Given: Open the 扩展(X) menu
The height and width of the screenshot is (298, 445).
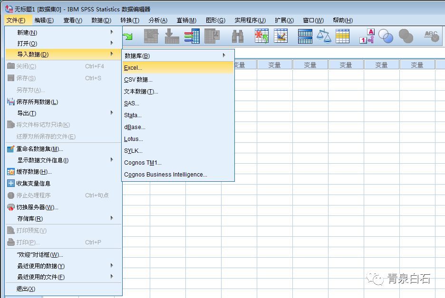Looking at the screenshot, I should click(284, 20).
